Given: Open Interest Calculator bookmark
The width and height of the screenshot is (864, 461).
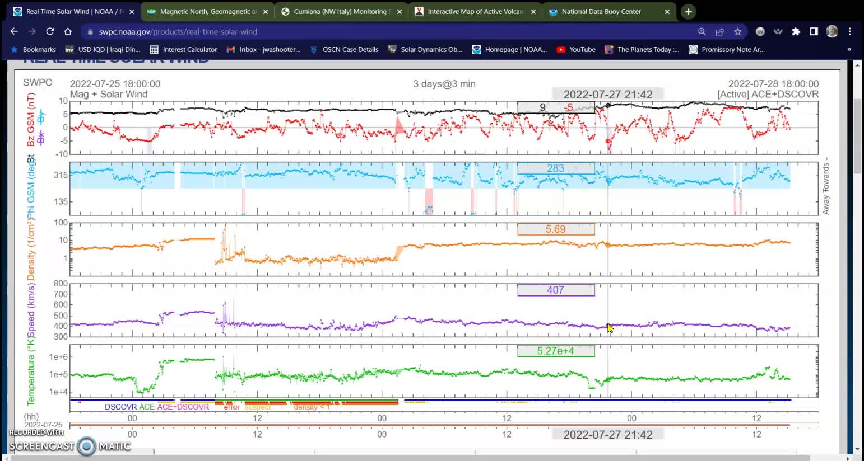Looking at the screenshot, I should (x=184, y=50).
